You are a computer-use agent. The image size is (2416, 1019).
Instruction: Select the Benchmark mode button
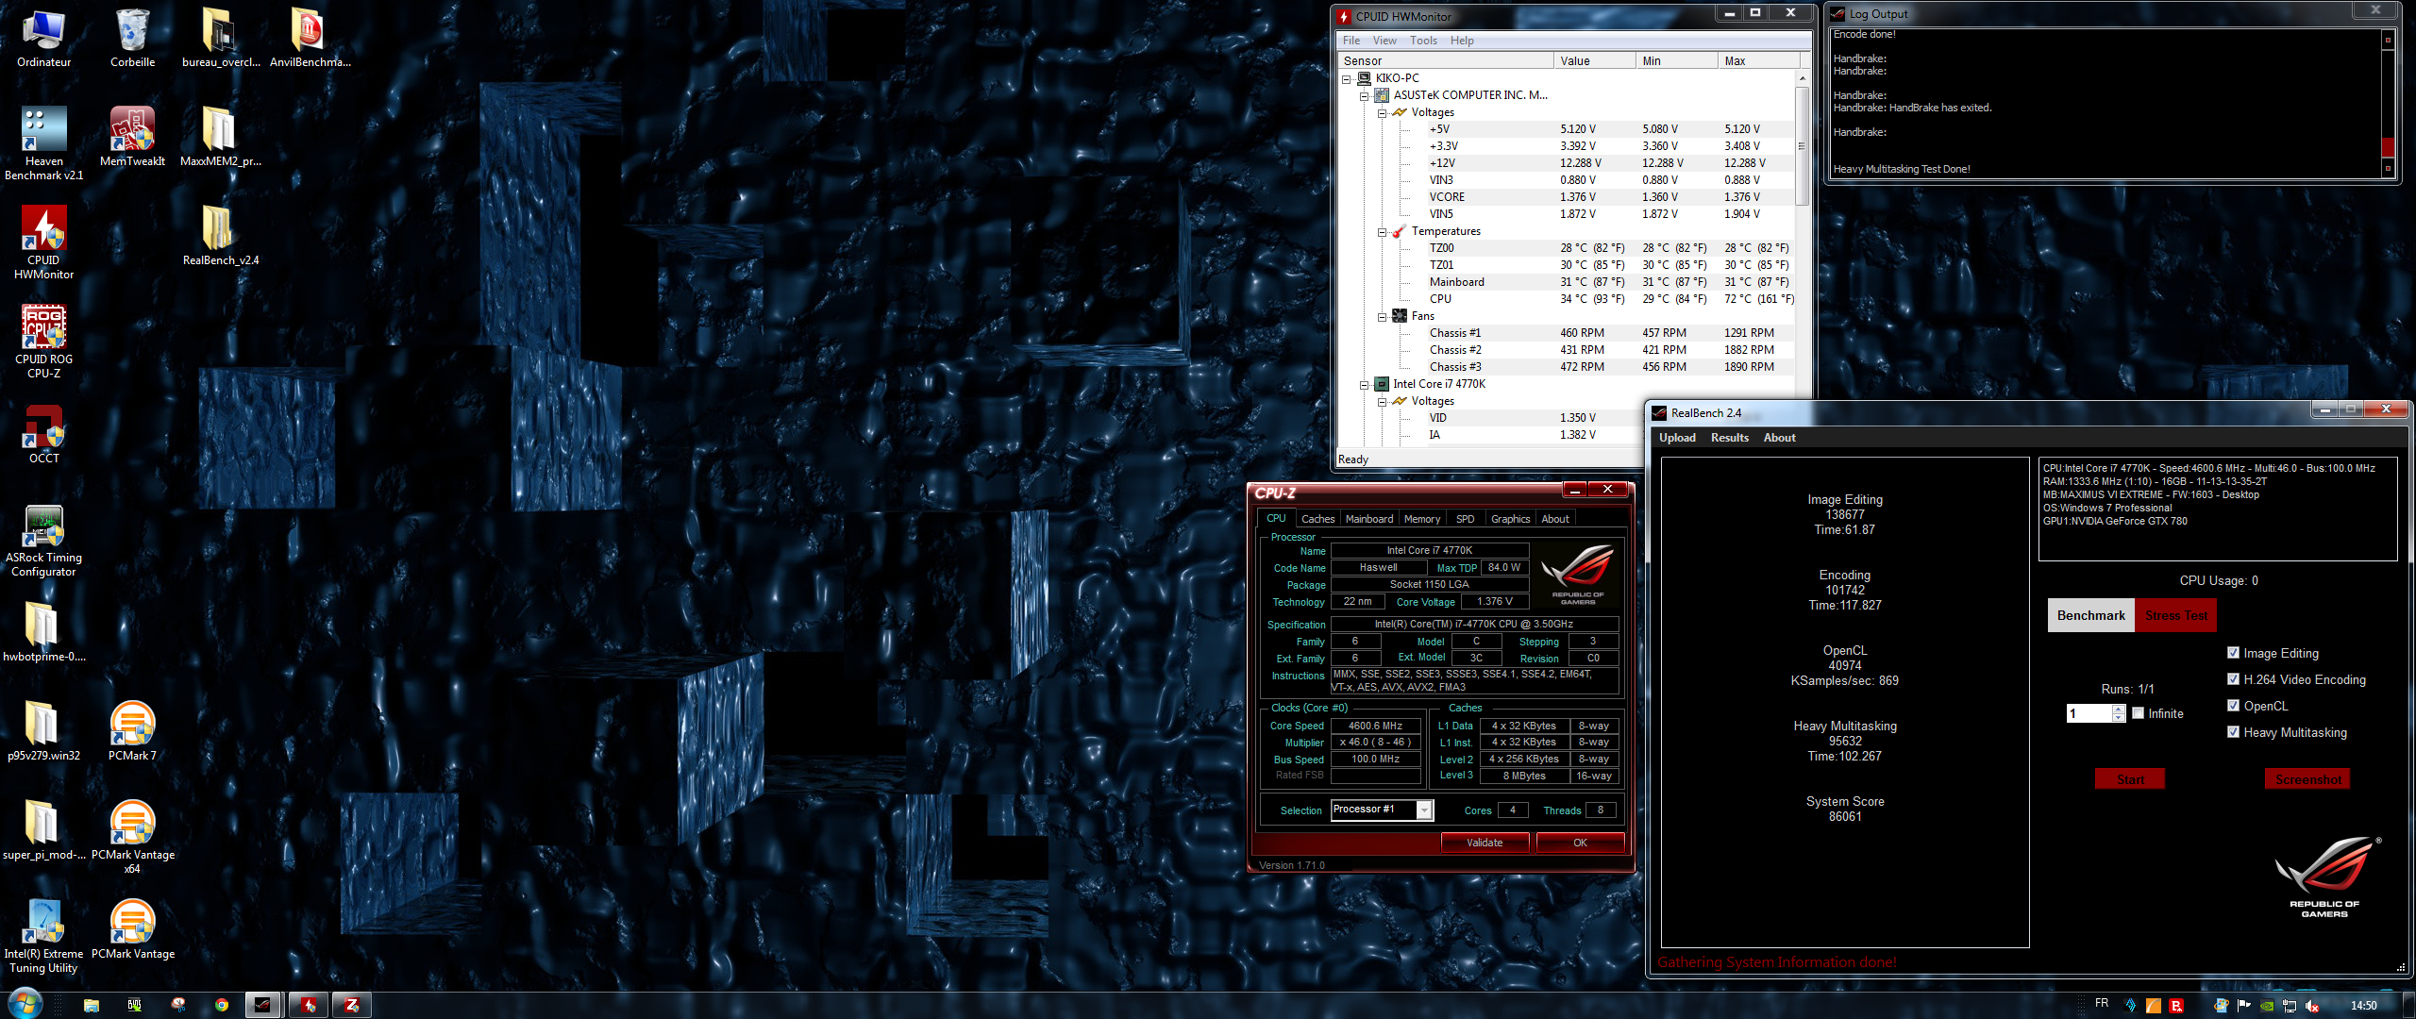2091,615
